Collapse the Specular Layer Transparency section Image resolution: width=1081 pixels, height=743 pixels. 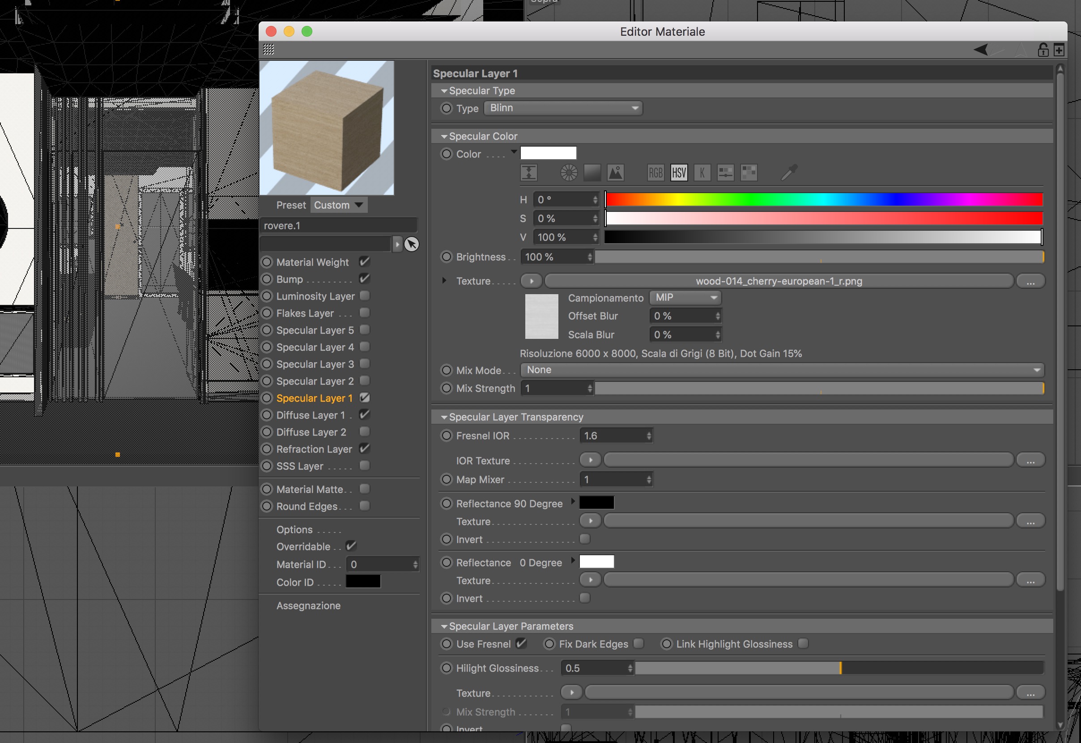click(x=444, y=417)
